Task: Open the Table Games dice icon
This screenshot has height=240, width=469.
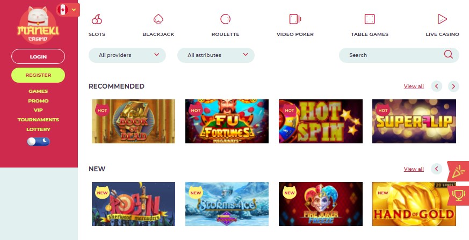Action: pos(370,19)
